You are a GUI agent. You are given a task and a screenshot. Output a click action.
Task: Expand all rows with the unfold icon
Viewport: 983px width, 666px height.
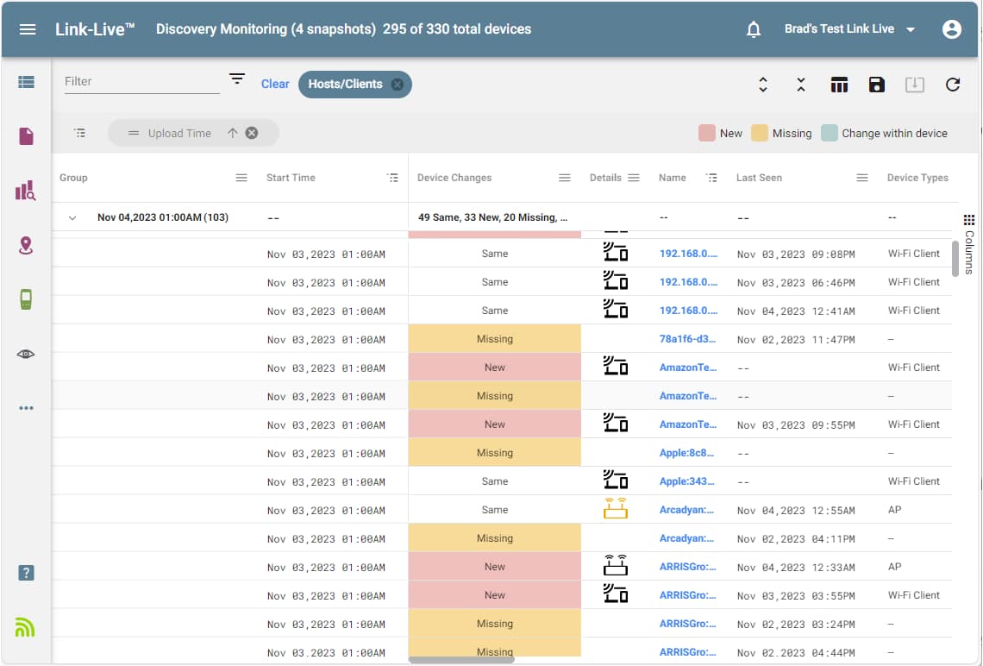pos(763,85)
